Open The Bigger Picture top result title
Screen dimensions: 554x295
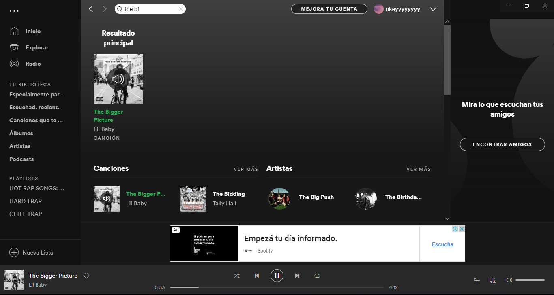point(108,116)
